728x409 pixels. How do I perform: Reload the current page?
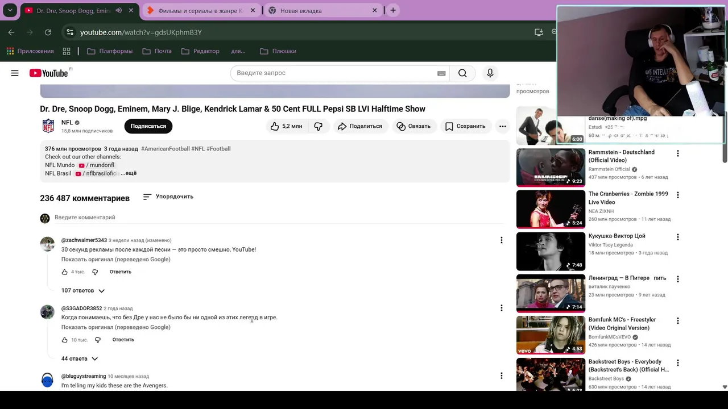coord(48,32)
